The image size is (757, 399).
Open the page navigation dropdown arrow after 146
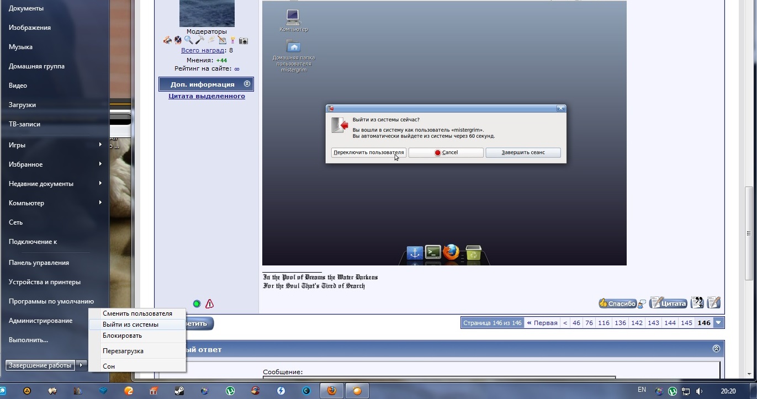point(718,323)
